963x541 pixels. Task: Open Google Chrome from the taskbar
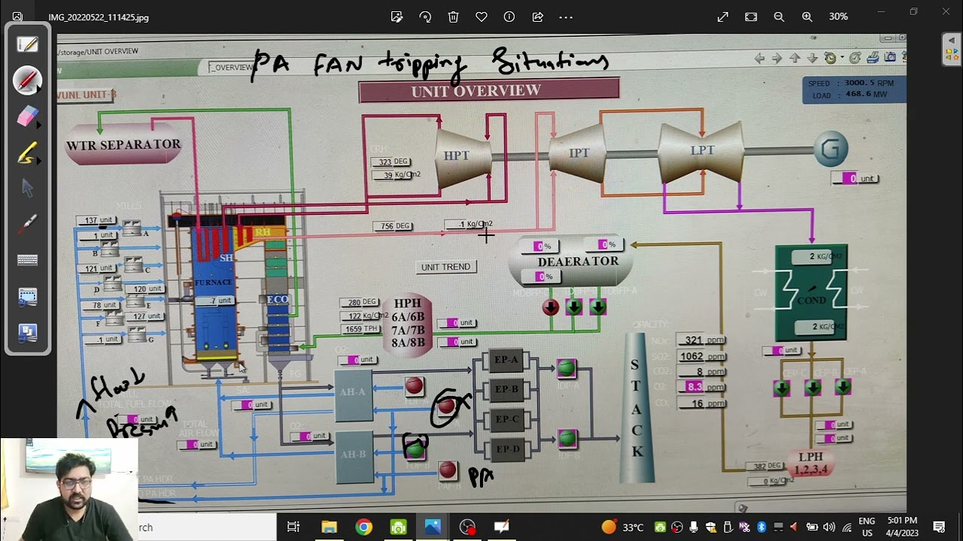[x=363, y=527]
